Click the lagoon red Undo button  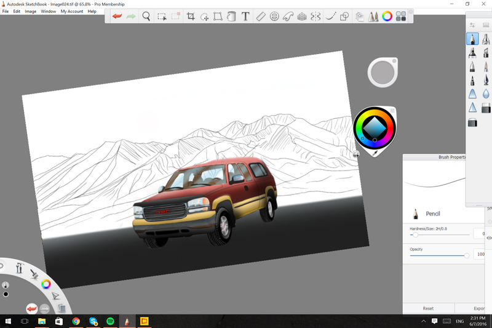point(32,309)
